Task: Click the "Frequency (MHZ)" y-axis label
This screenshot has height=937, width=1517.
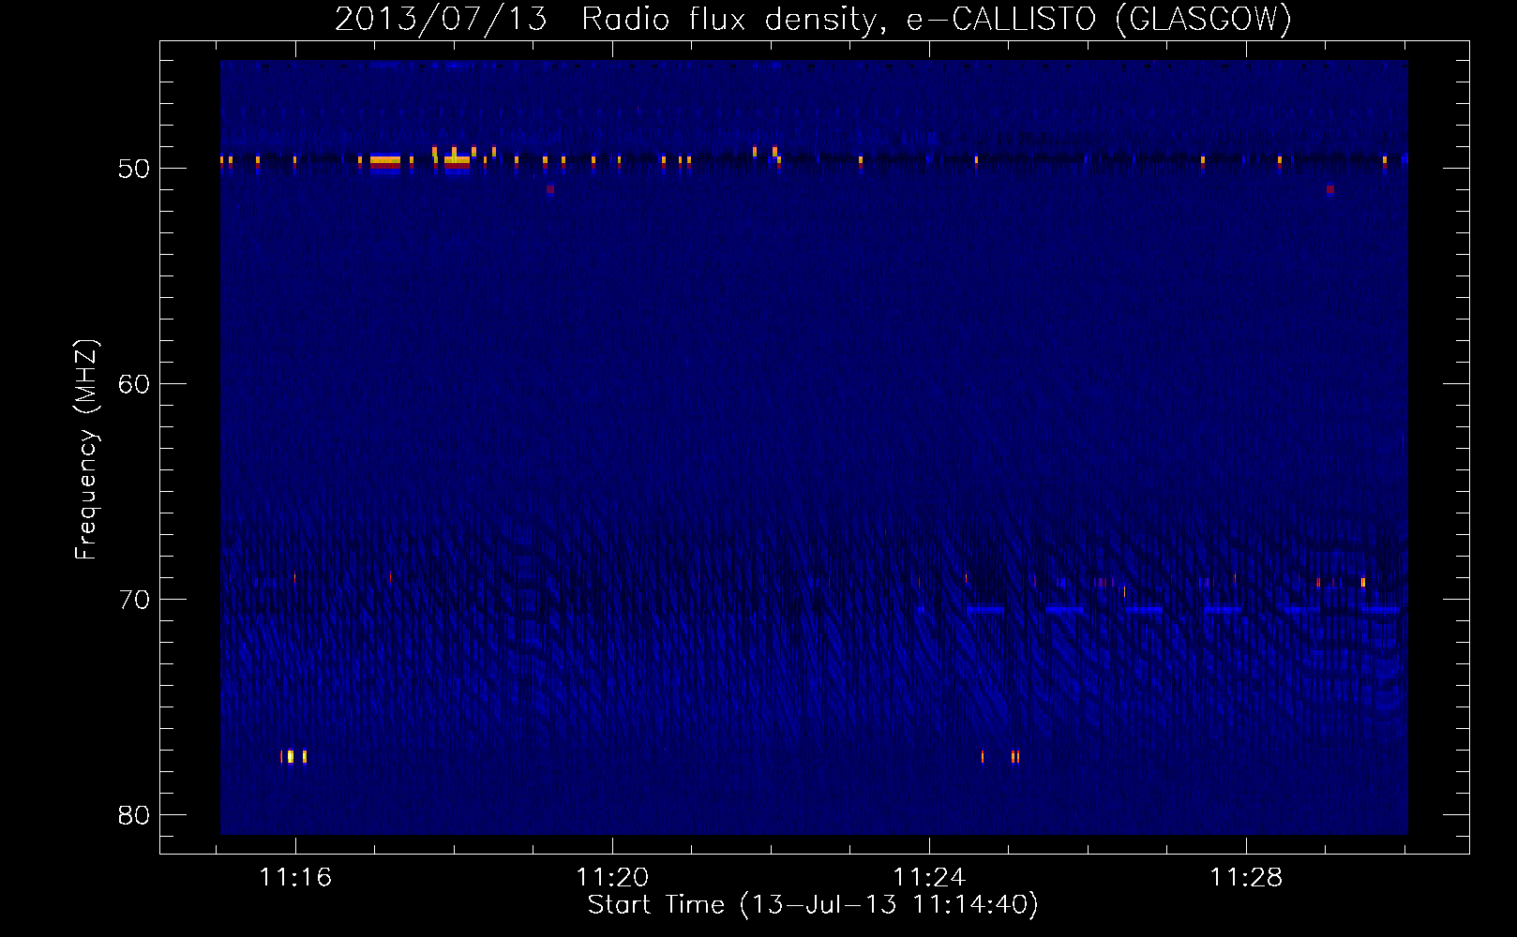Action: (86, 450)
